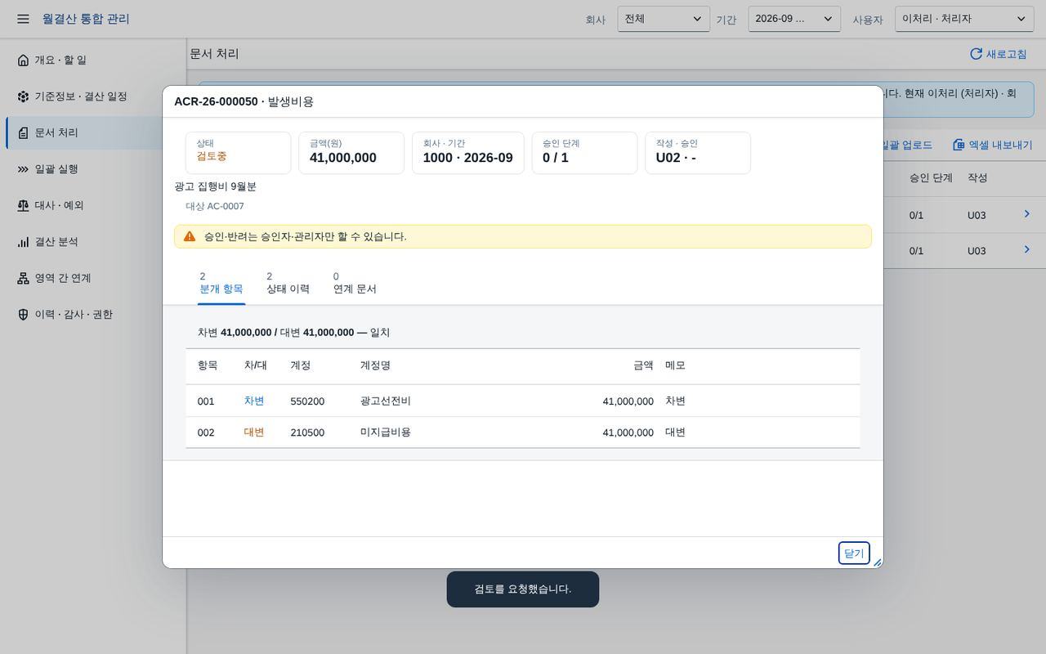Click the warning triangle icon in yellow notice
This screenshot has height=654, width=1046.
pyautogui.click(x=190, y=236)
